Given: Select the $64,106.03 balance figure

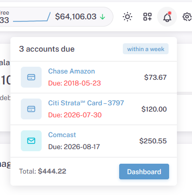Looking at the screenshot, I should point(75,17).
